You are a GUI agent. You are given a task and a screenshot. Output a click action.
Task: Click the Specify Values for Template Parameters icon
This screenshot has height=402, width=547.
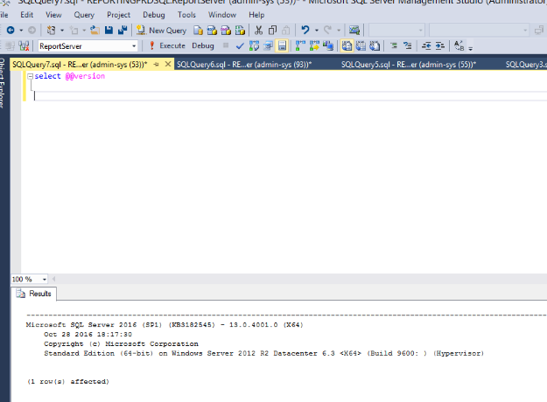tap(459, 46)
